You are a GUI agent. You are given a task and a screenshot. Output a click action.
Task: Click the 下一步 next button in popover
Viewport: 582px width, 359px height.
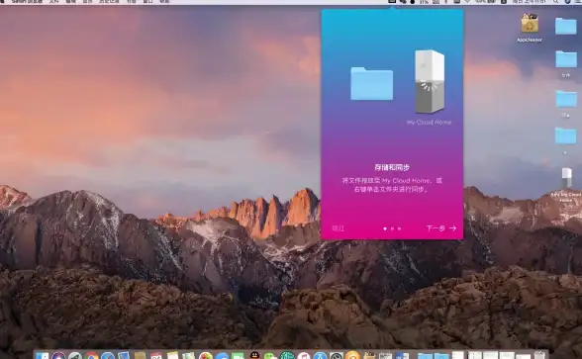pyautogui.click(x=441, y=228)
